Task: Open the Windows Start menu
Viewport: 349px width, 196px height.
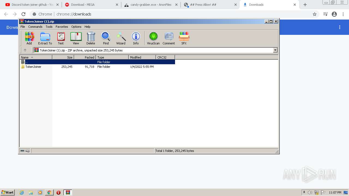Action: pos(8,192)
